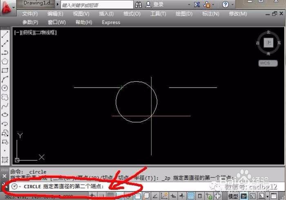The image size is (286, 200).
Task: Click the arrow beside Drawing1 title
Action: point(58,4)
